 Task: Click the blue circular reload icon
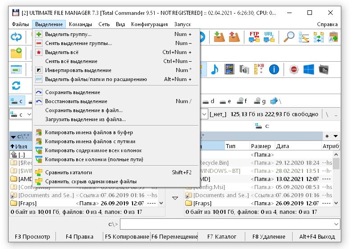pos(16,86)
